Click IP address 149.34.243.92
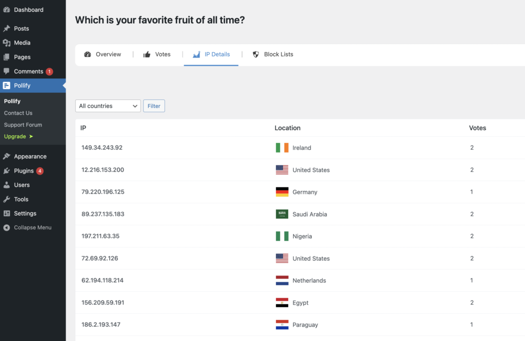Screen dimensions: 525x341 102,147
